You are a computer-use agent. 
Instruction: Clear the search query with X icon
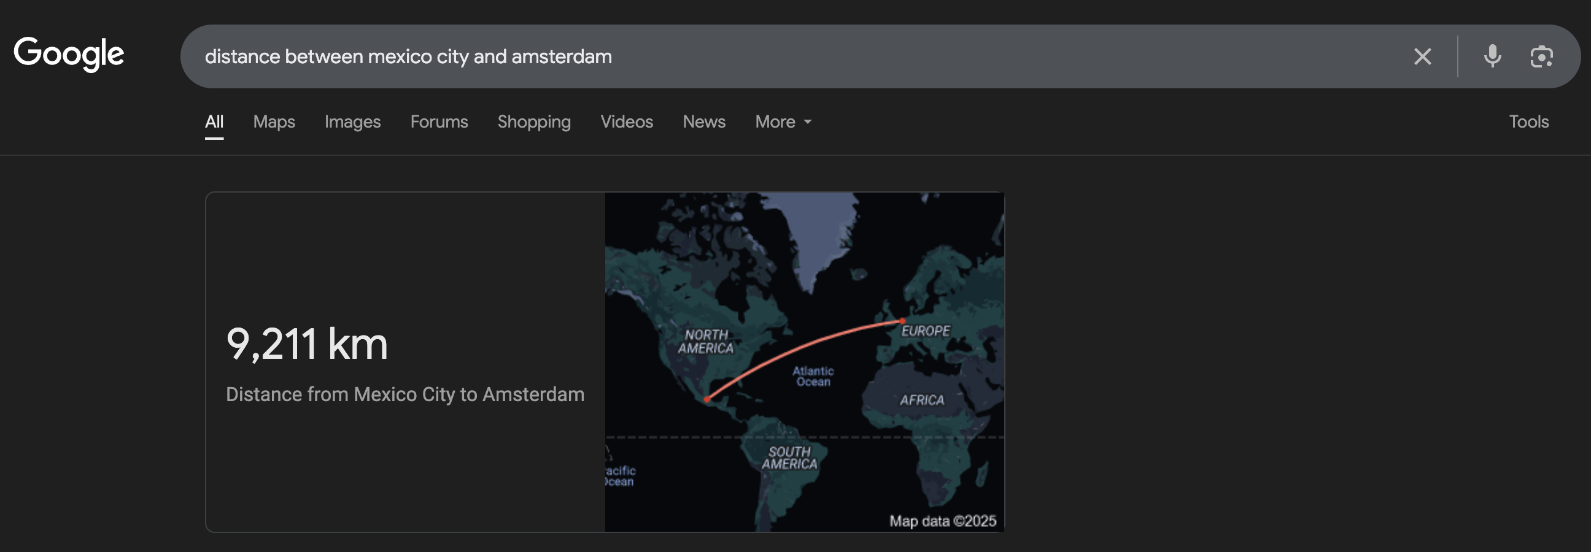(1422, 57)
